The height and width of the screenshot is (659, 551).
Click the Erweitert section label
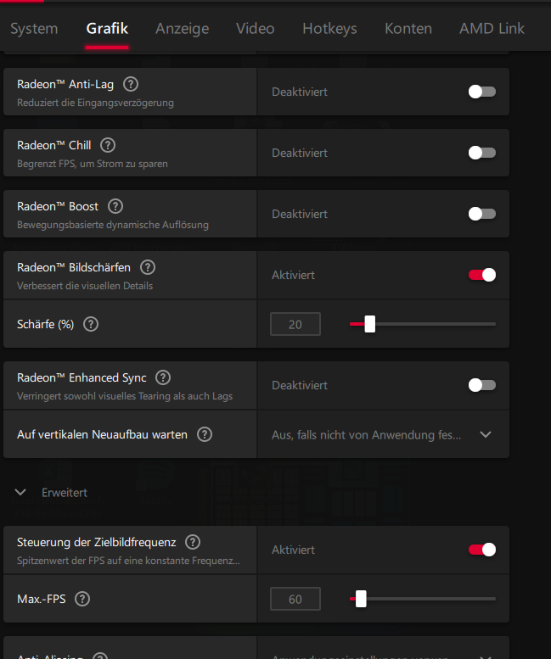(x=65, y=492)
